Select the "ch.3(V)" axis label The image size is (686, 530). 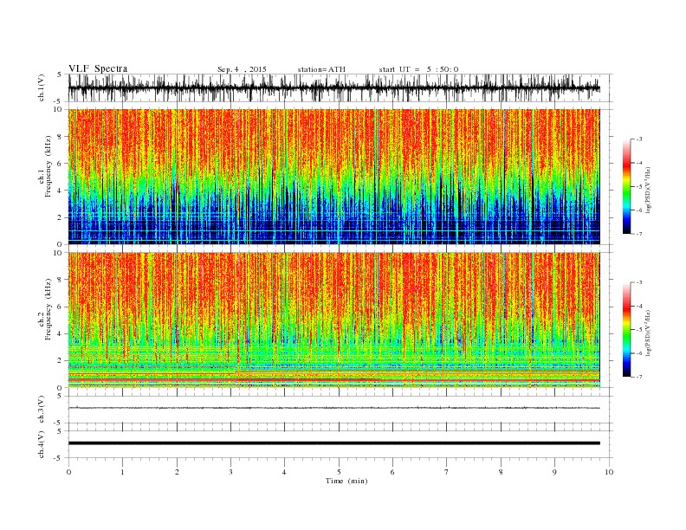[42, 410]
